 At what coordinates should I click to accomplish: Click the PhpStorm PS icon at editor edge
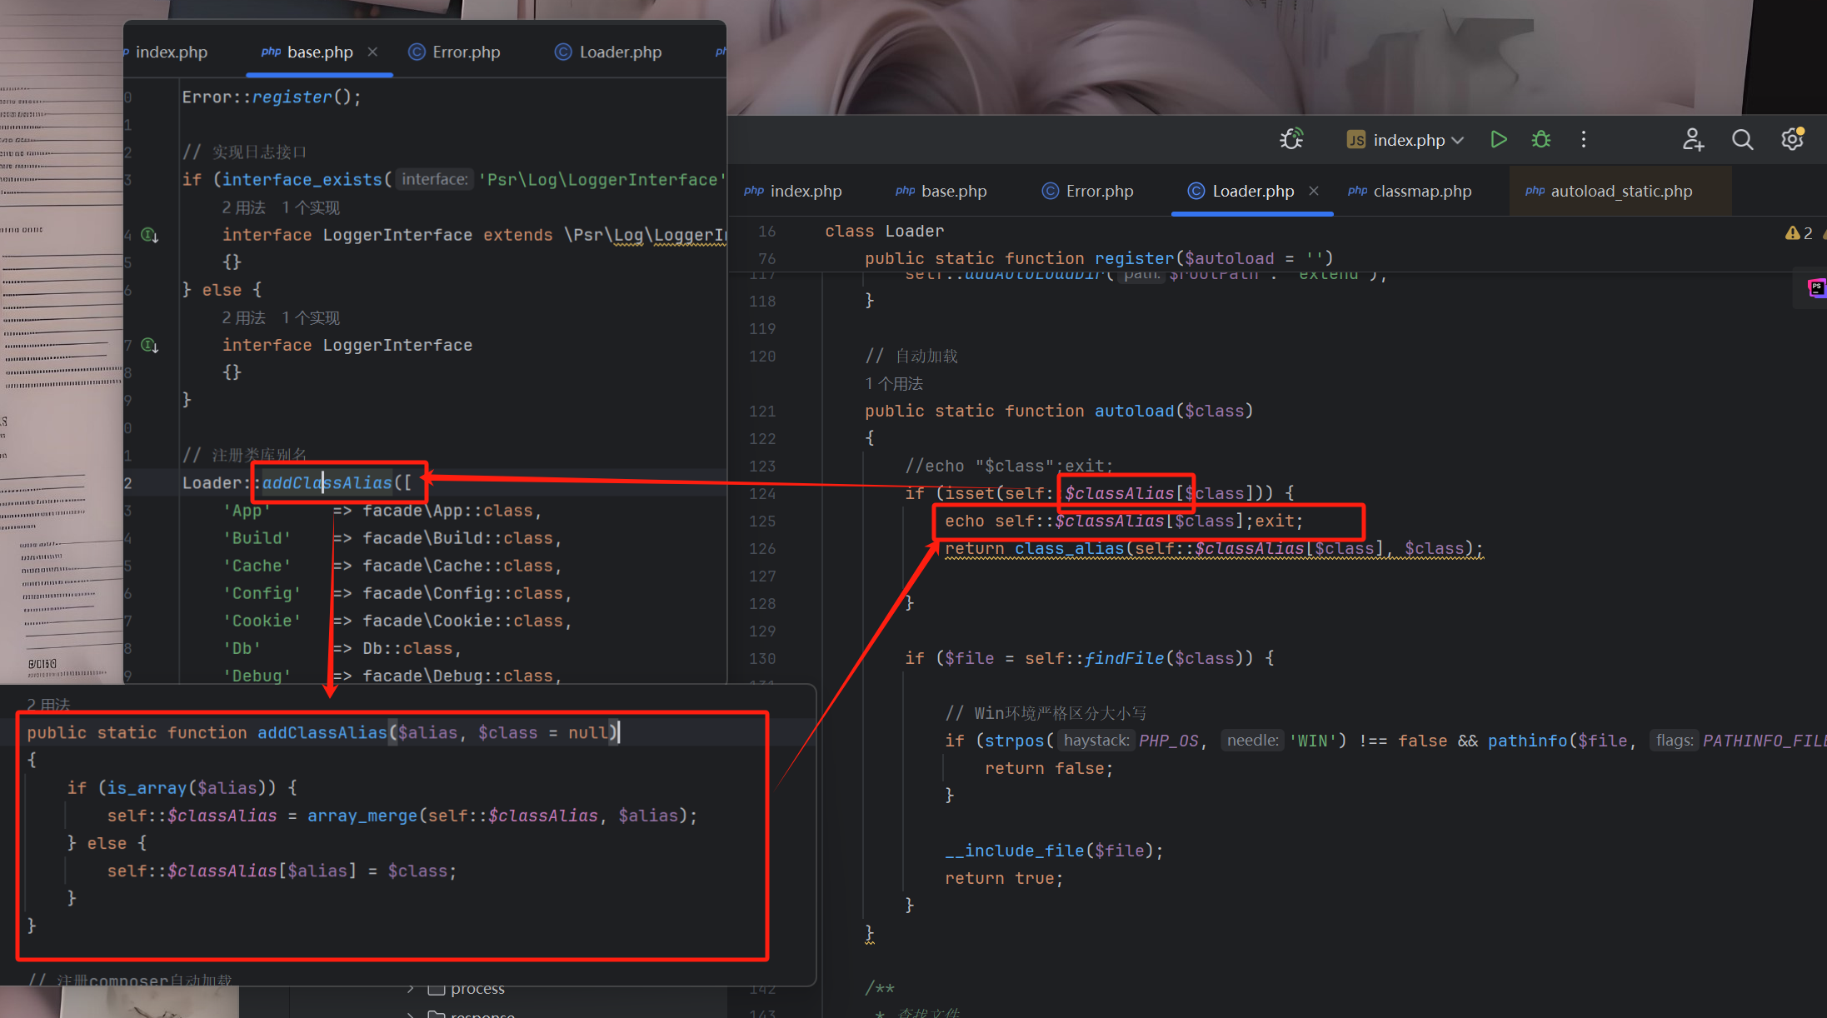click(x=1816, y=288)
